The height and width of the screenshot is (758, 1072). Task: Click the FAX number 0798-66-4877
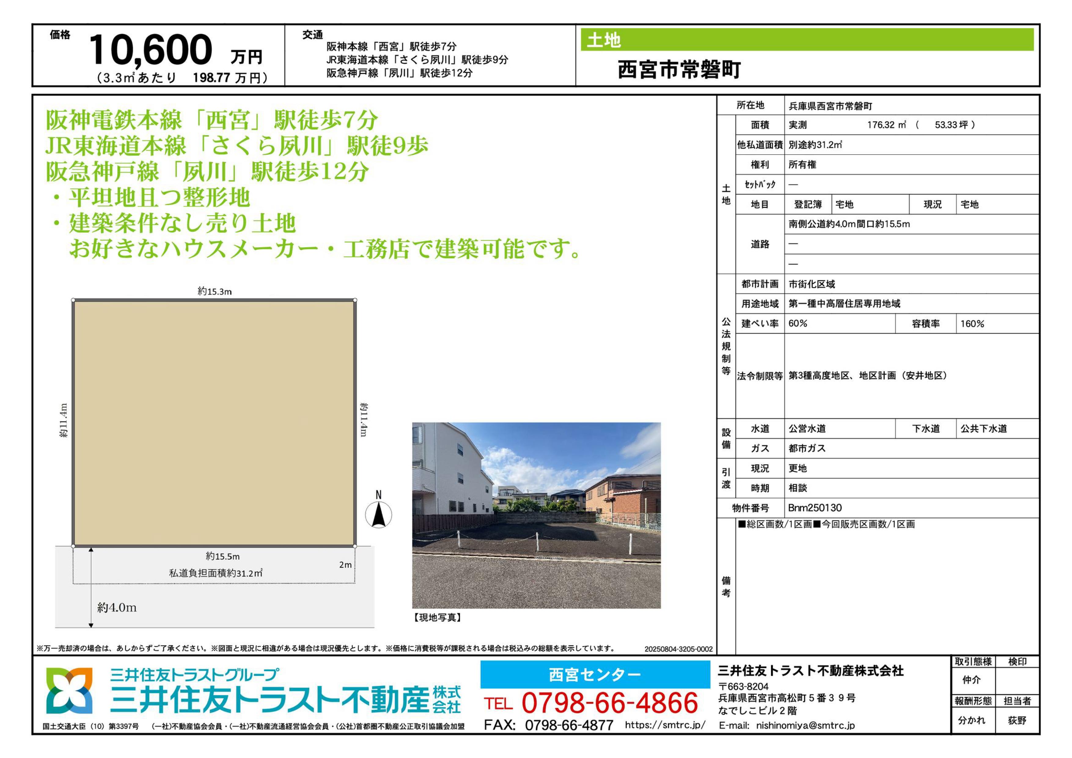point(569,725)
